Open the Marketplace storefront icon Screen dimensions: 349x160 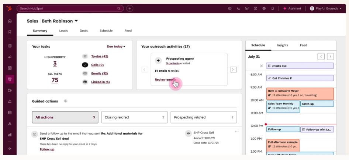click(247, 8)
